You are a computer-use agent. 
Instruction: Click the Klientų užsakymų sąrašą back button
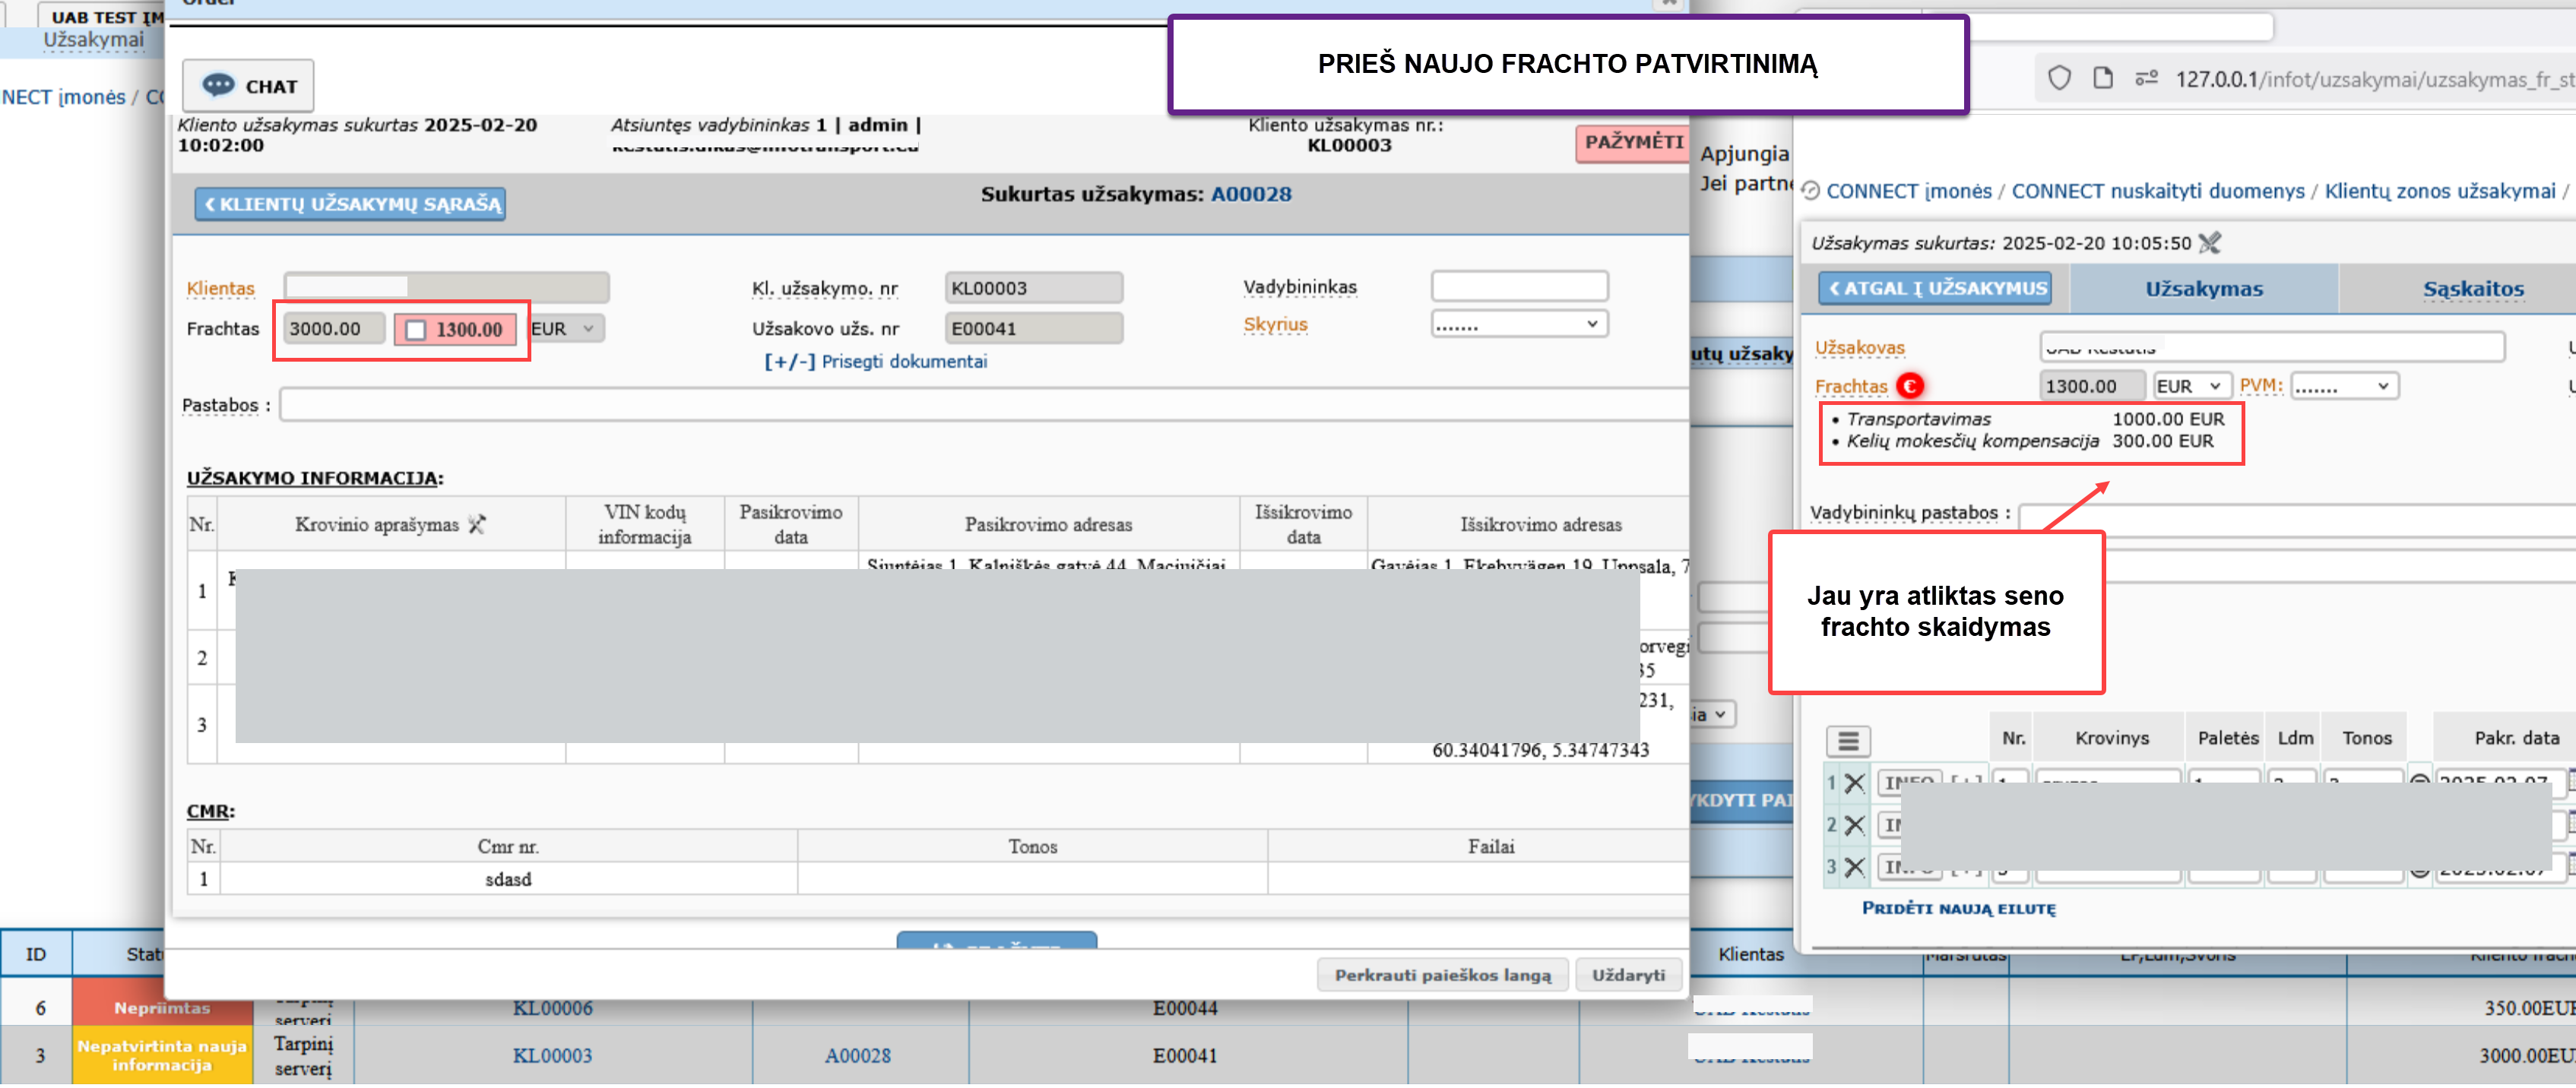tap(350, 204)
